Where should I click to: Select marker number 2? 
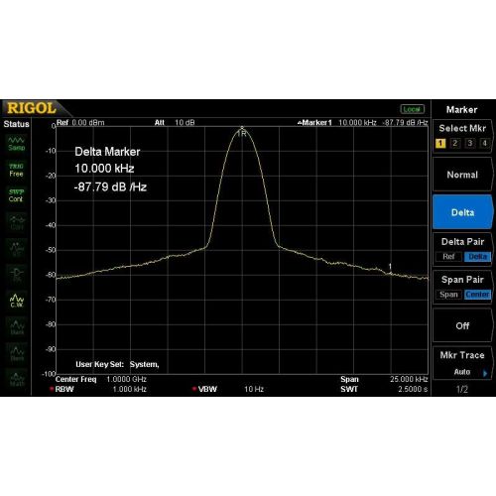455,143
